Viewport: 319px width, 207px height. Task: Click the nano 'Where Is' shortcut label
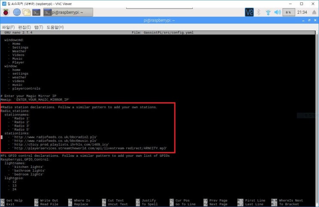[82, 201]
